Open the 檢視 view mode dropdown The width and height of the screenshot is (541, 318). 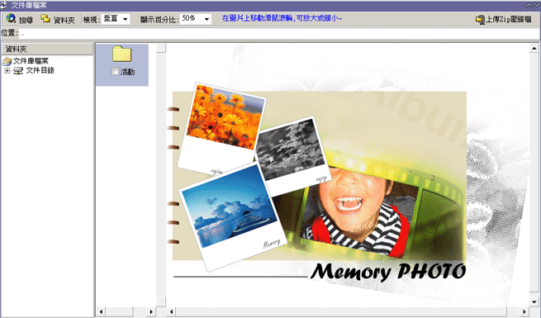pos(116,19)
